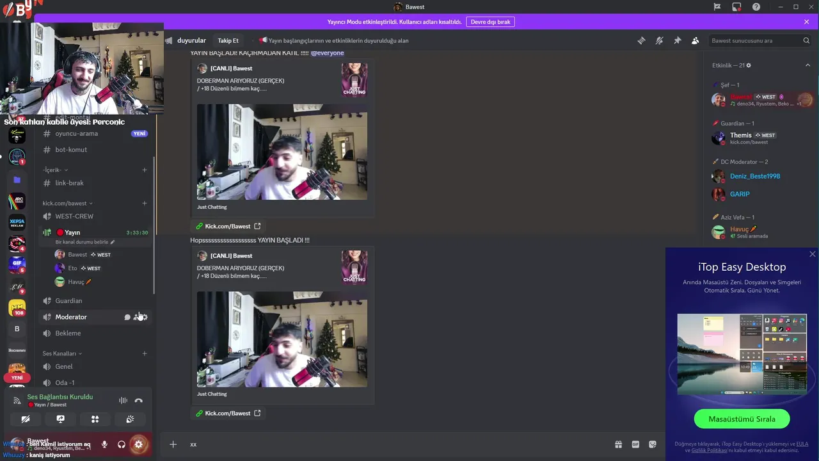Toggle channel notification bell icon
The height and width of the screenshot is (461, 819).
coord(659,40)
